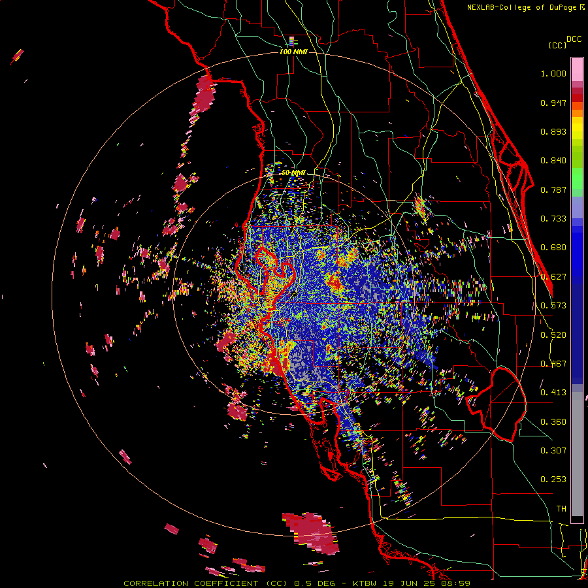Select the 0.840 legend value
This screenshot has width=588, height=588.
553,161
